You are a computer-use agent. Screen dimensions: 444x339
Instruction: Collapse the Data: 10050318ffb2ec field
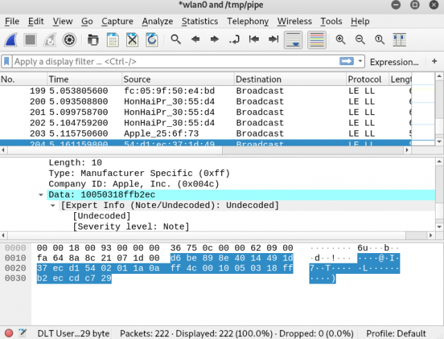(42, 195)
